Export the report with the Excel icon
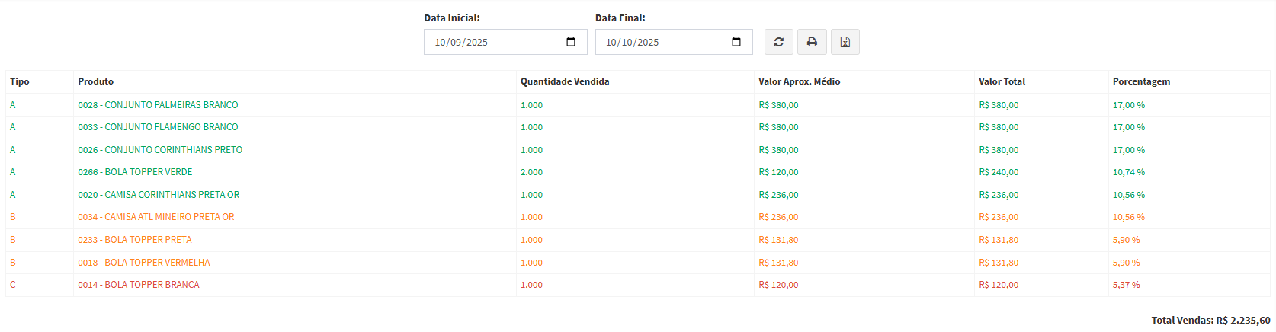The width and height of the screenshot is (1276, 332). pyautogui.click(x=845, y=42)
